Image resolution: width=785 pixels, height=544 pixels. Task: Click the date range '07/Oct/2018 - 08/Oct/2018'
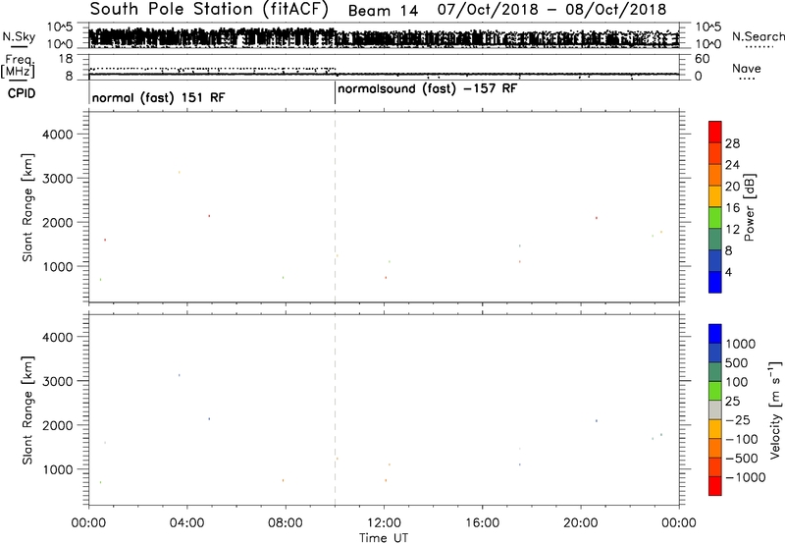tap(551, 10)
